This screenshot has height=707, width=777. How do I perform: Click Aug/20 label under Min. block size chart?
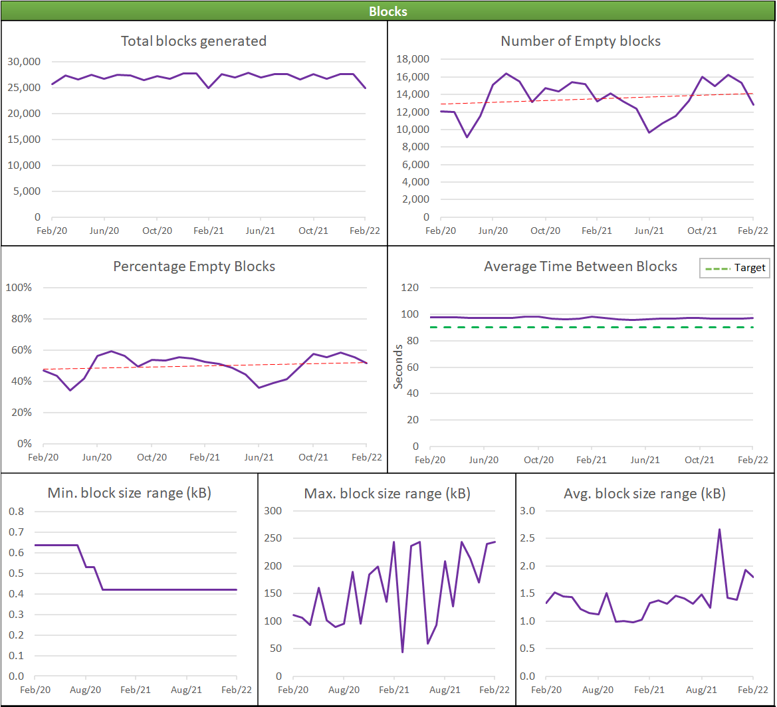(x=85, y=690)
